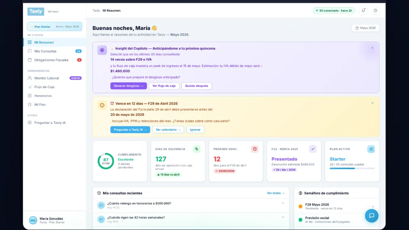Screen dimensions: 409x230
Task: Click the Mis Consultas chat icon
Action: click(x=30, y=51)
